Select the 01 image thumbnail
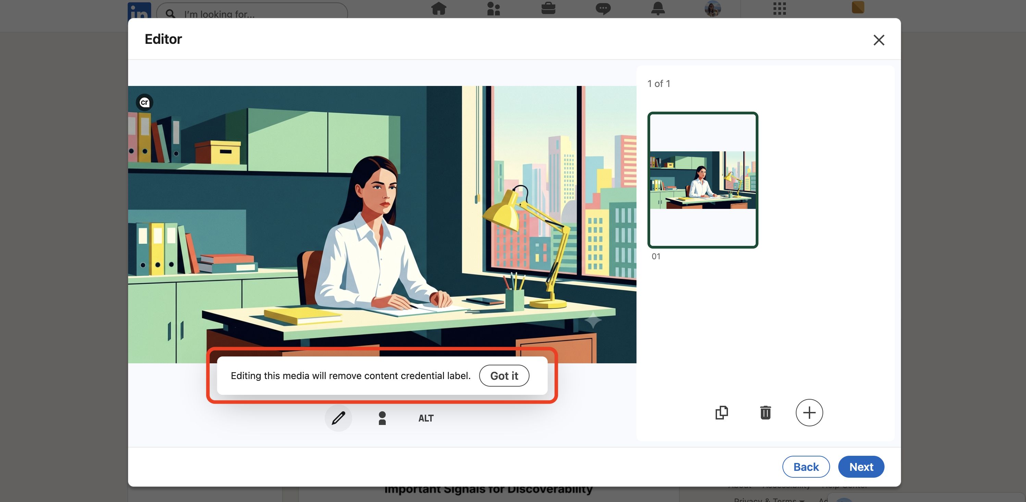Screen dimensions: 1026x502 click(x=703, y=180)
